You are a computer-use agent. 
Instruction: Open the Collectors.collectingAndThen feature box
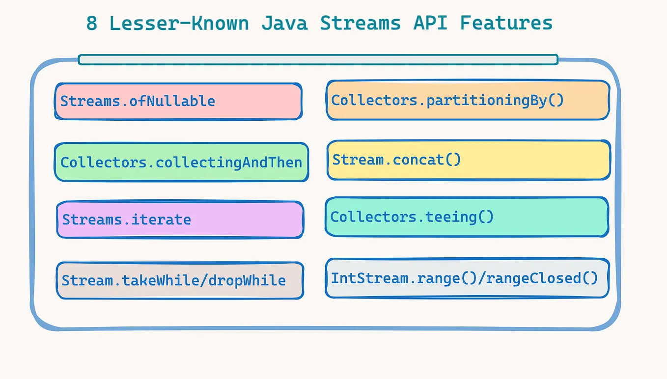tap(181, 162)
